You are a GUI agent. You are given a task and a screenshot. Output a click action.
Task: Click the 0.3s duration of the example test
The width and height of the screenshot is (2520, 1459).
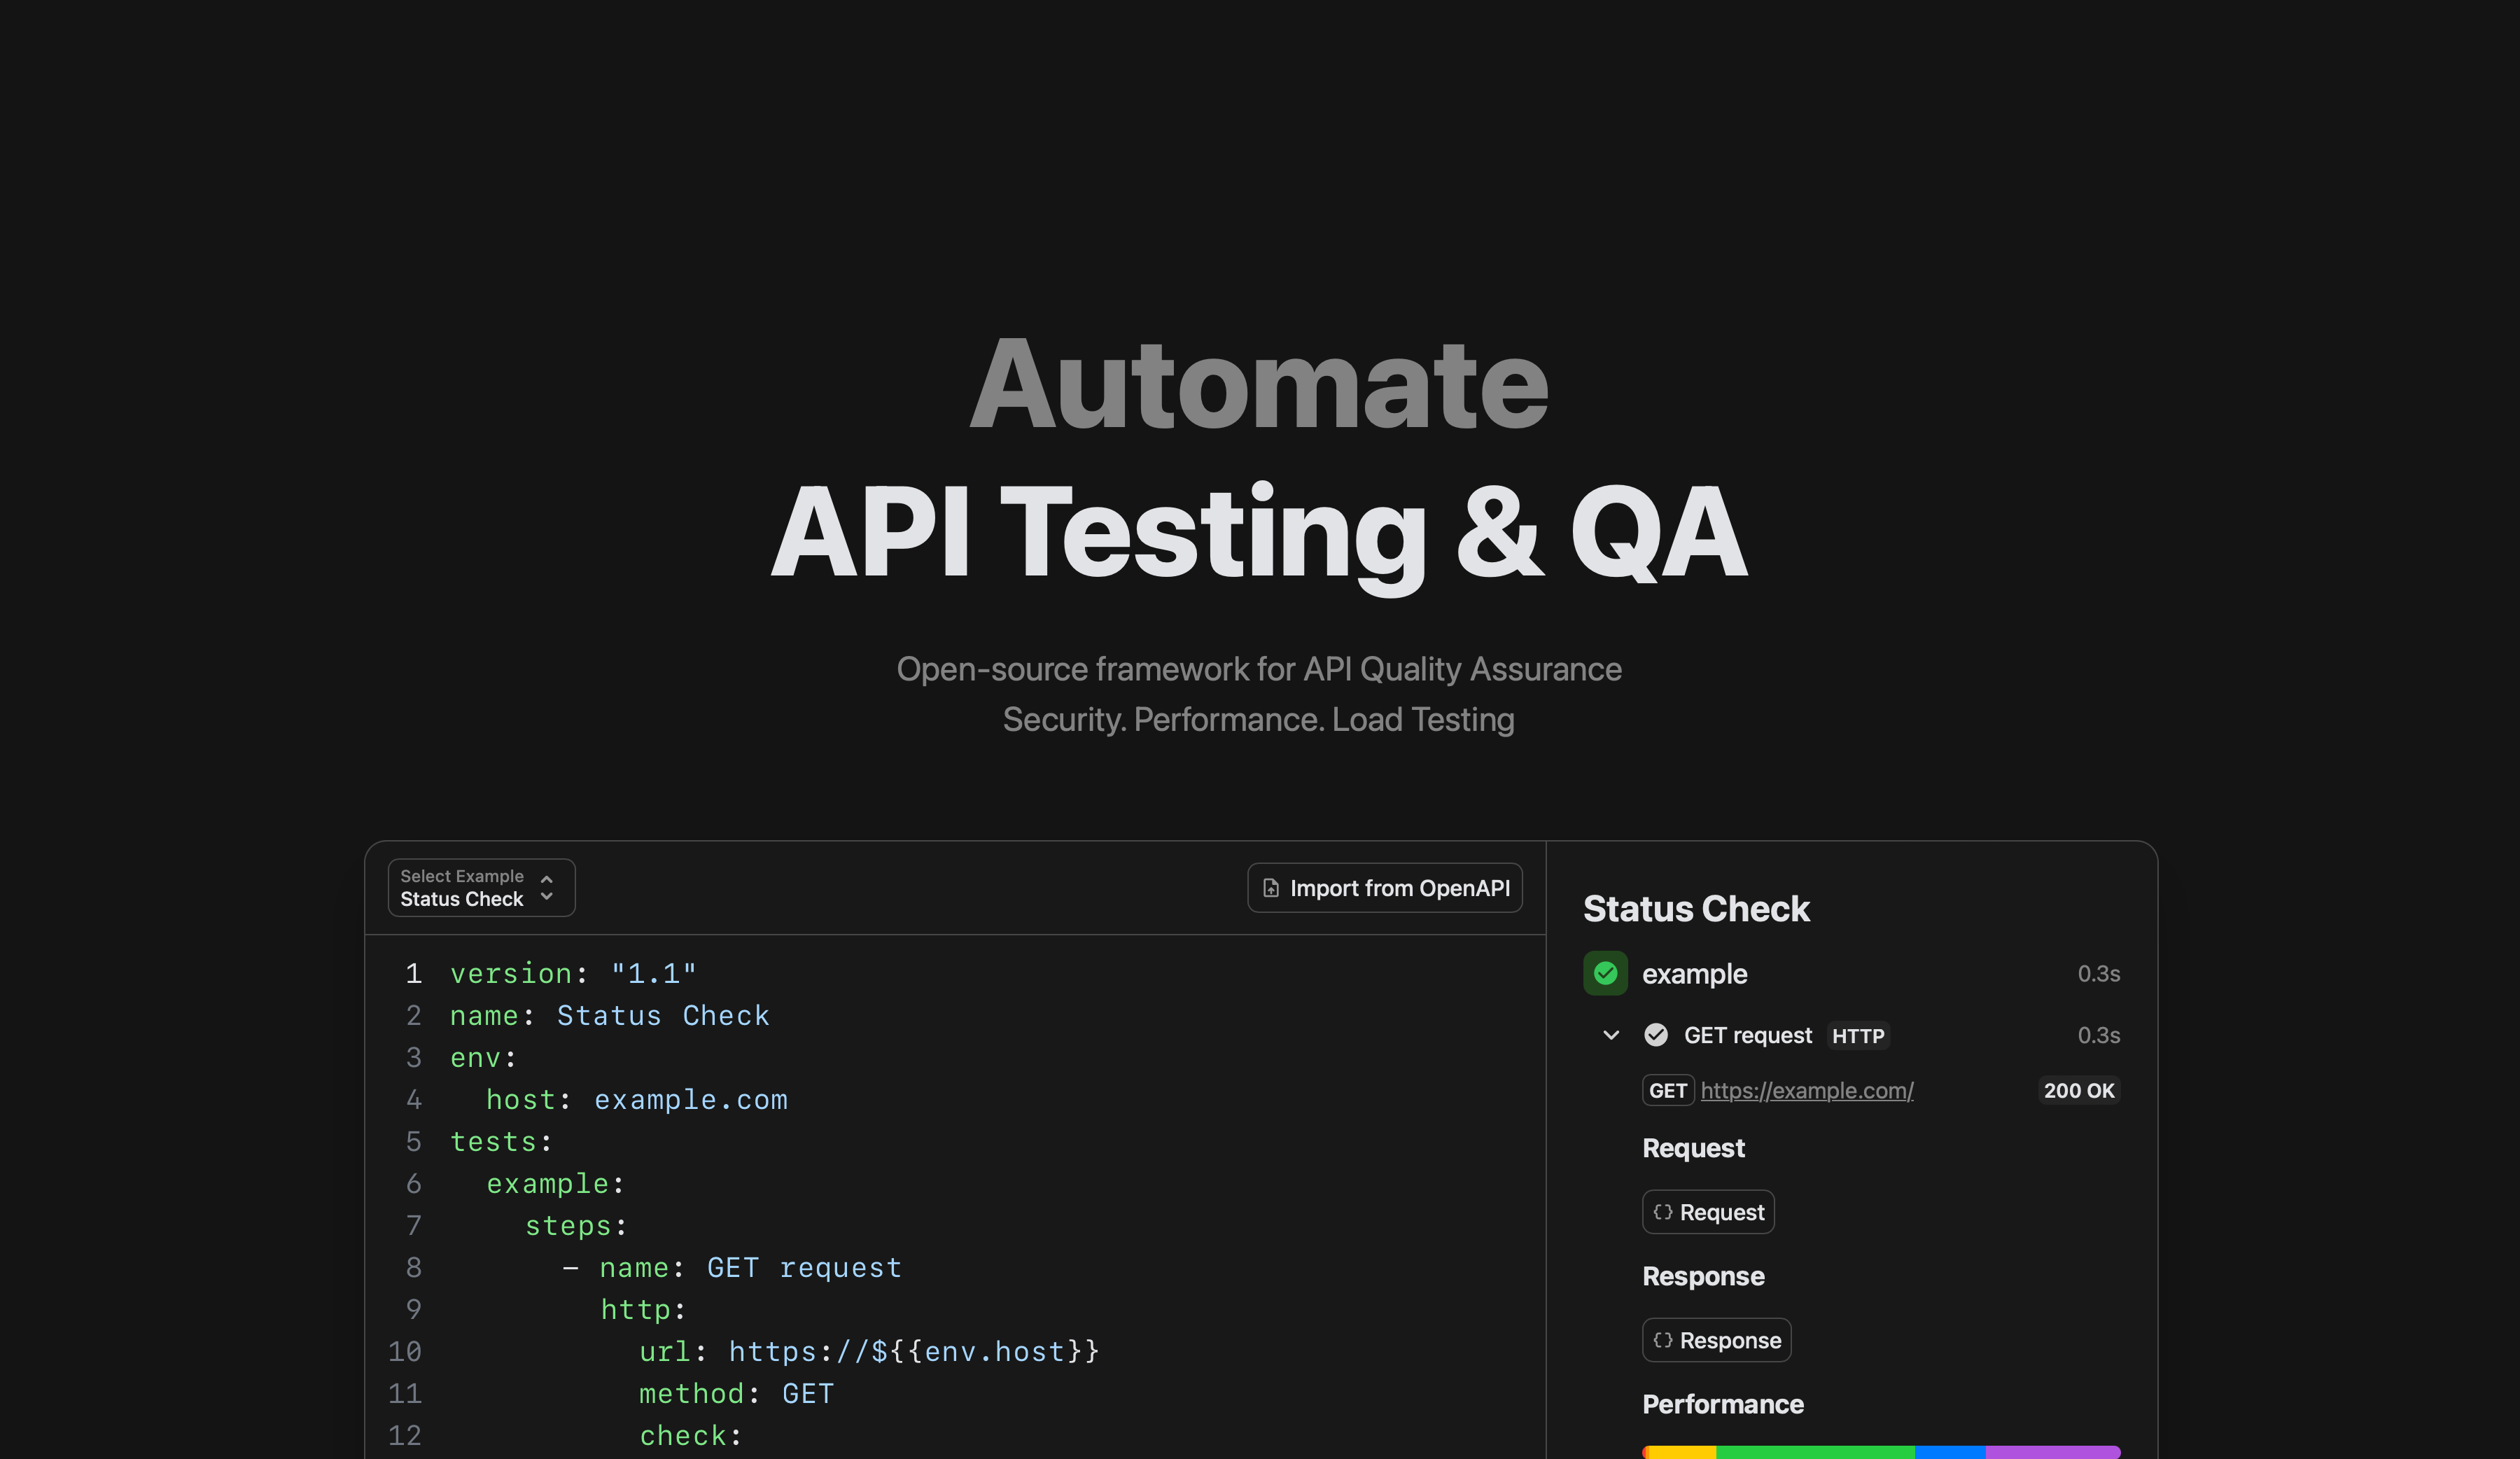(x=2098, y=973)
